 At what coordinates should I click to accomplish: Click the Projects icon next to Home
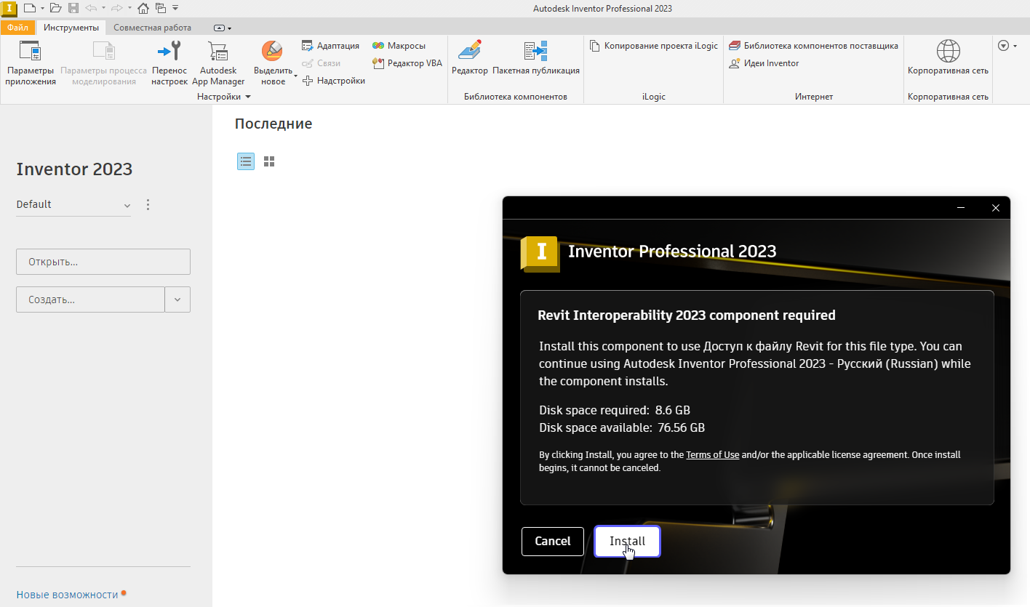pyautogui.click(x=161, y=8)
